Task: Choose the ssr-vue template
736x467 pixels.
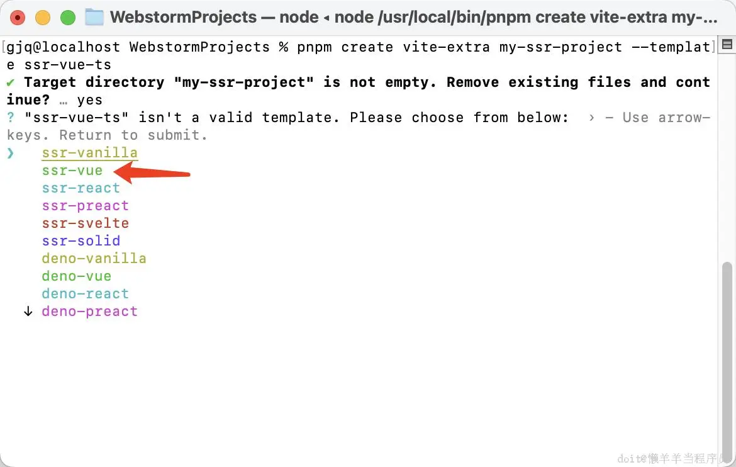Action: tap(72, 171)
